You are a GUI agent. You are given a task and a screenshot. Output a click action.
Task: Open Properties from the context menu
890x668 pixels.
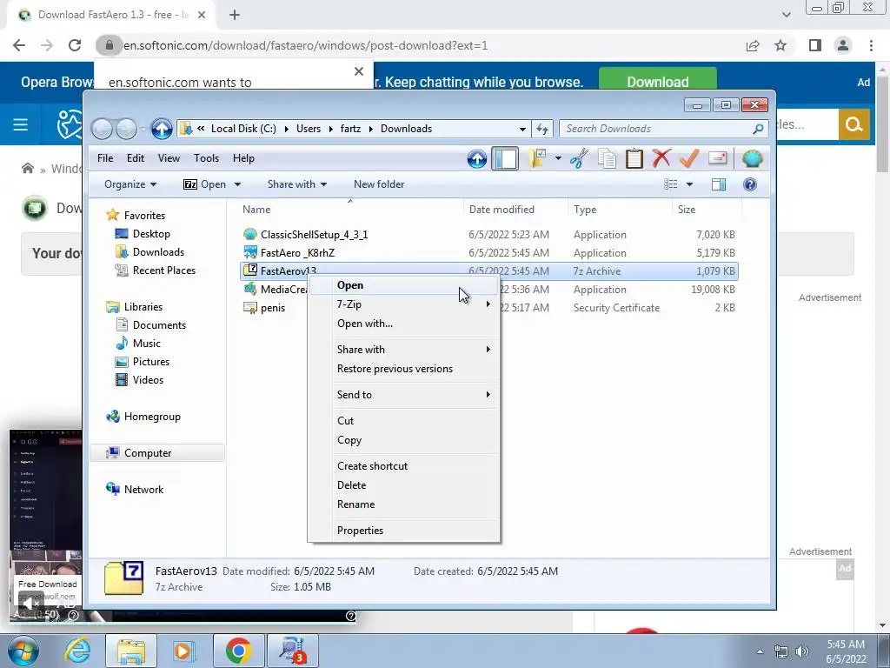coord(404,531)
